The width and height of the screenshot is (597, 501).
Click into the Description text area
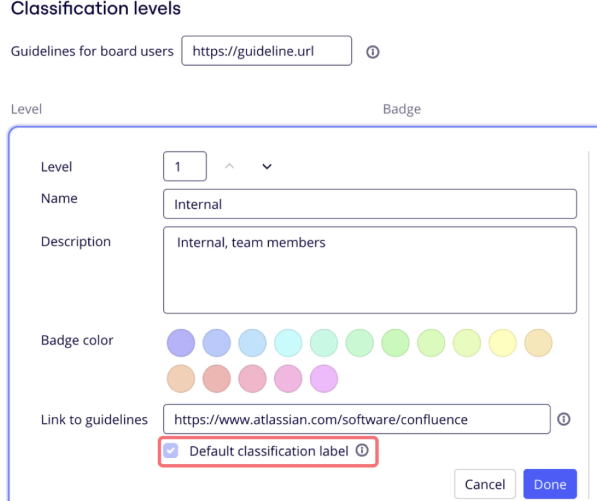coord(370,270)
